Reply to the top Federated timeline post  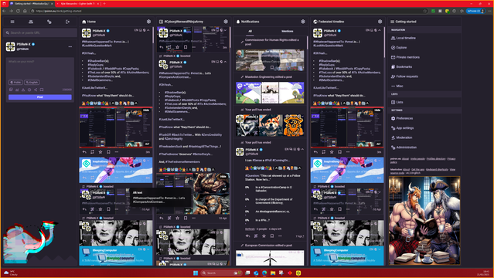click(315, 152)
